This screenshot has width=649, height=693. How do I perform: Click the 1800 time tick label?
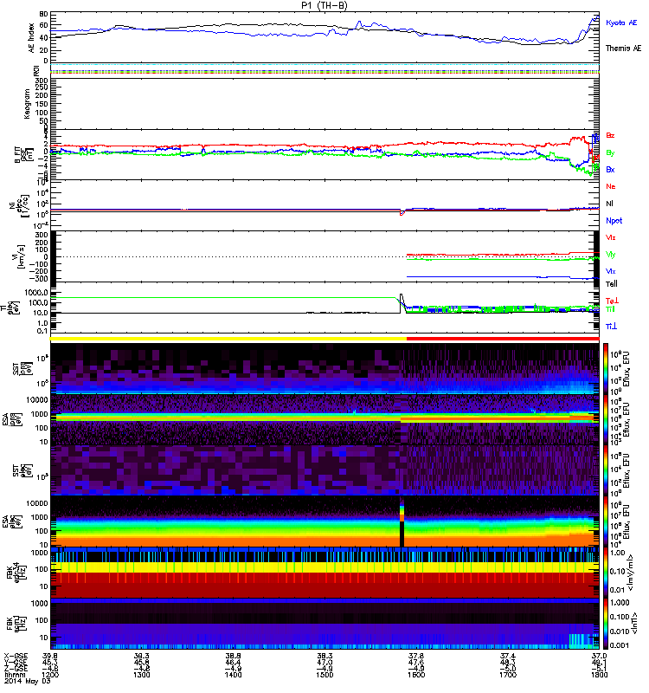pos(599,675)
